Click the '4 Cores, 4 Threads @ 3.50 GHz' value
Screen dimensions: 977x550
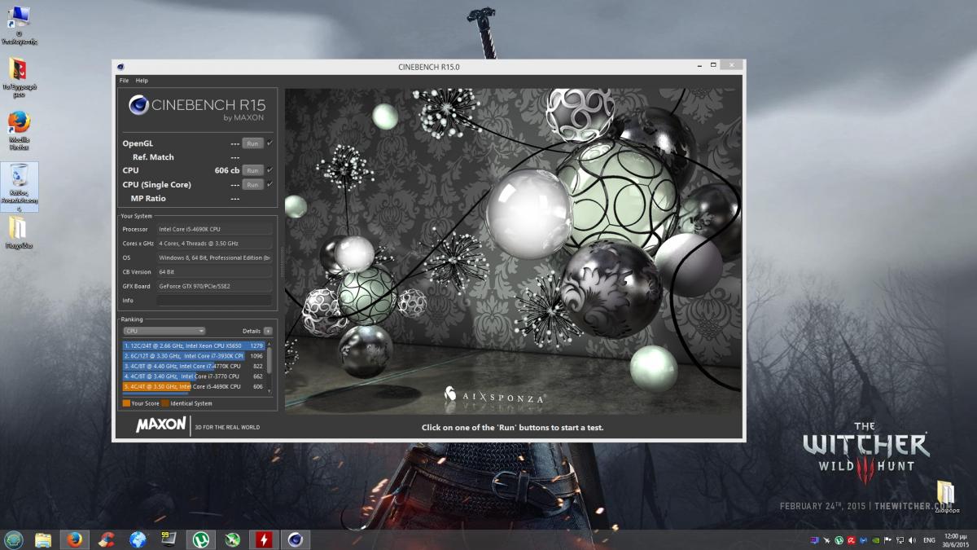[x=215, y=244]
